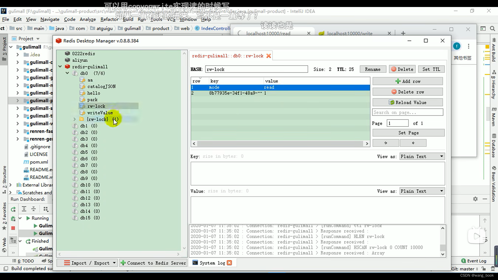
Task: Expand the {rw-lock} folder
Action: (x=74, y=119)
